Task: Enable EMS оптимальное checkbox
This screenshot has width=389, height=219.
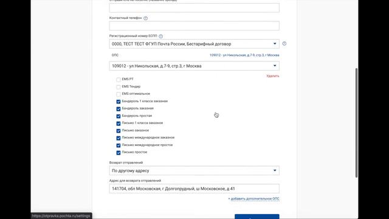Action: (x=119, y=94)
